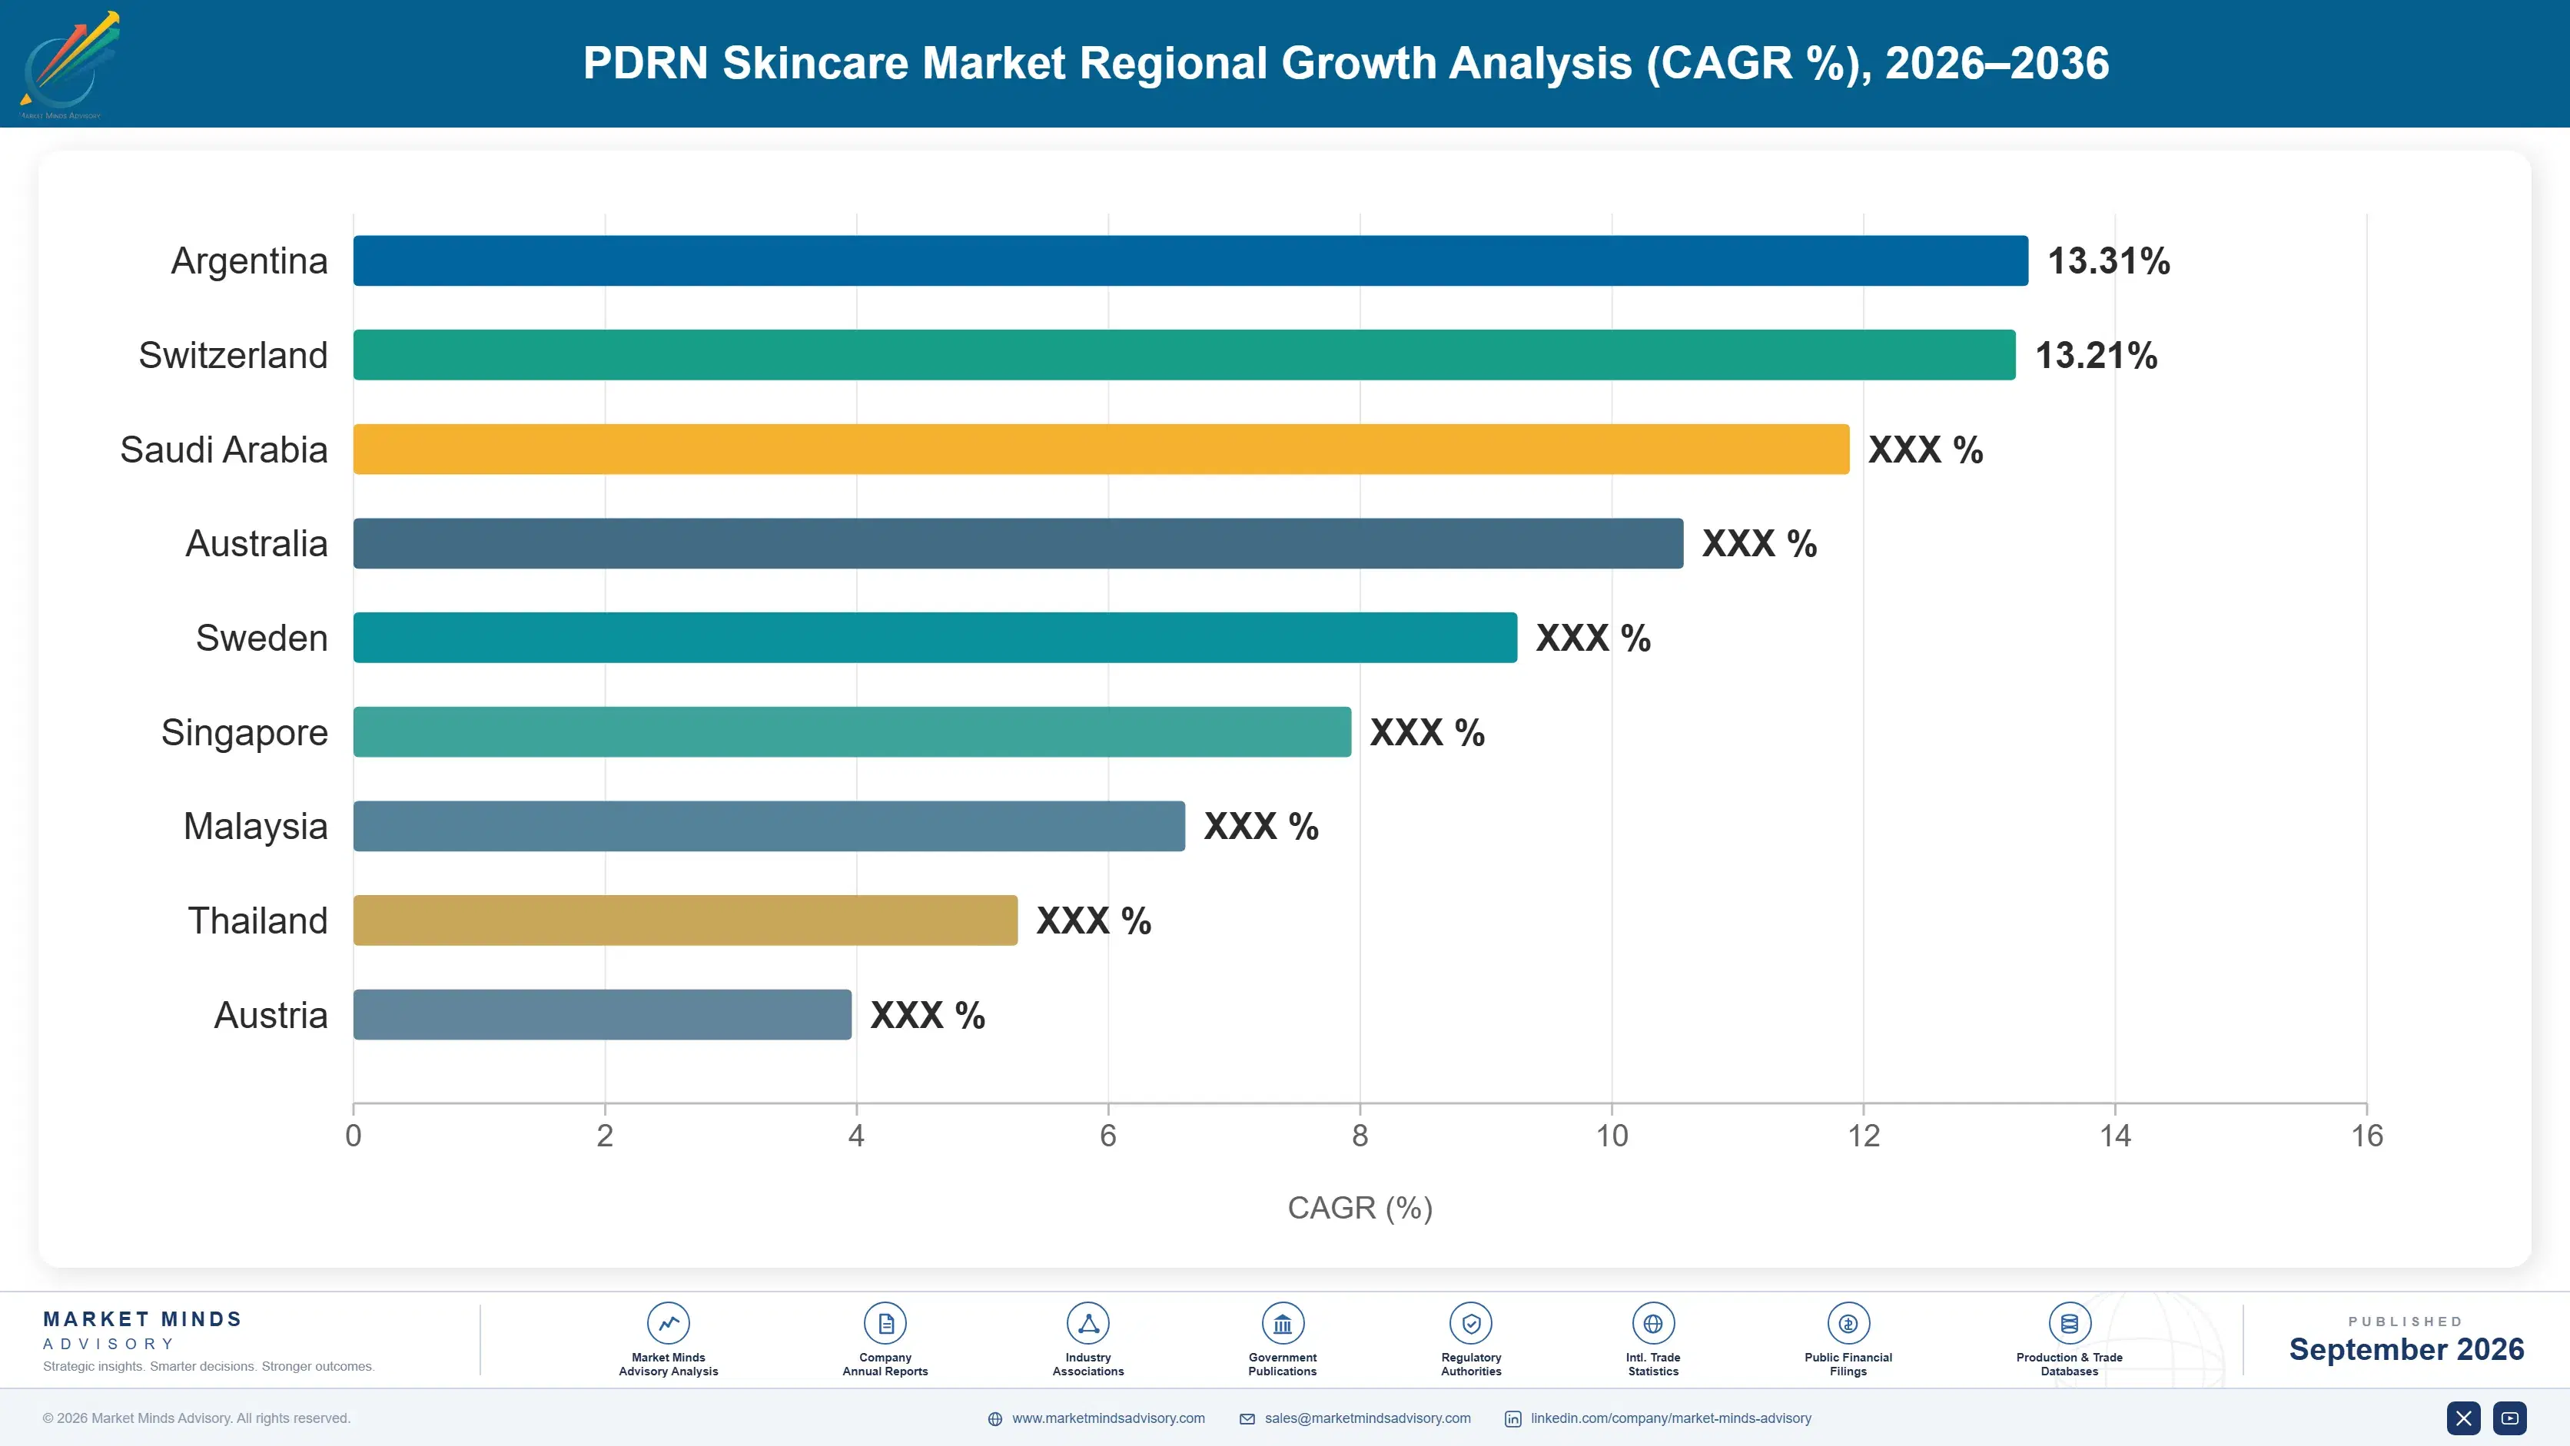Click the Market Minds Advisory Analysis icon
2570x1446 pixels.
pyautogui.click(x=669, y=1323)
